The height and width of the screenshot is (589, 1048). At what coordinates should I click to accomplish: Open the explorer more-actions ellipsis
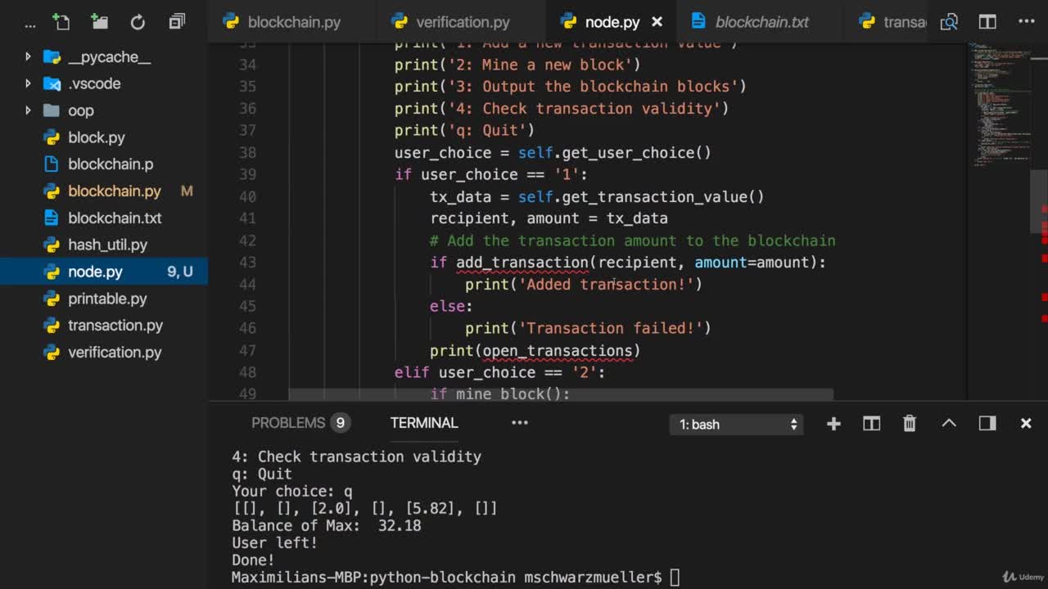point(30,25)
